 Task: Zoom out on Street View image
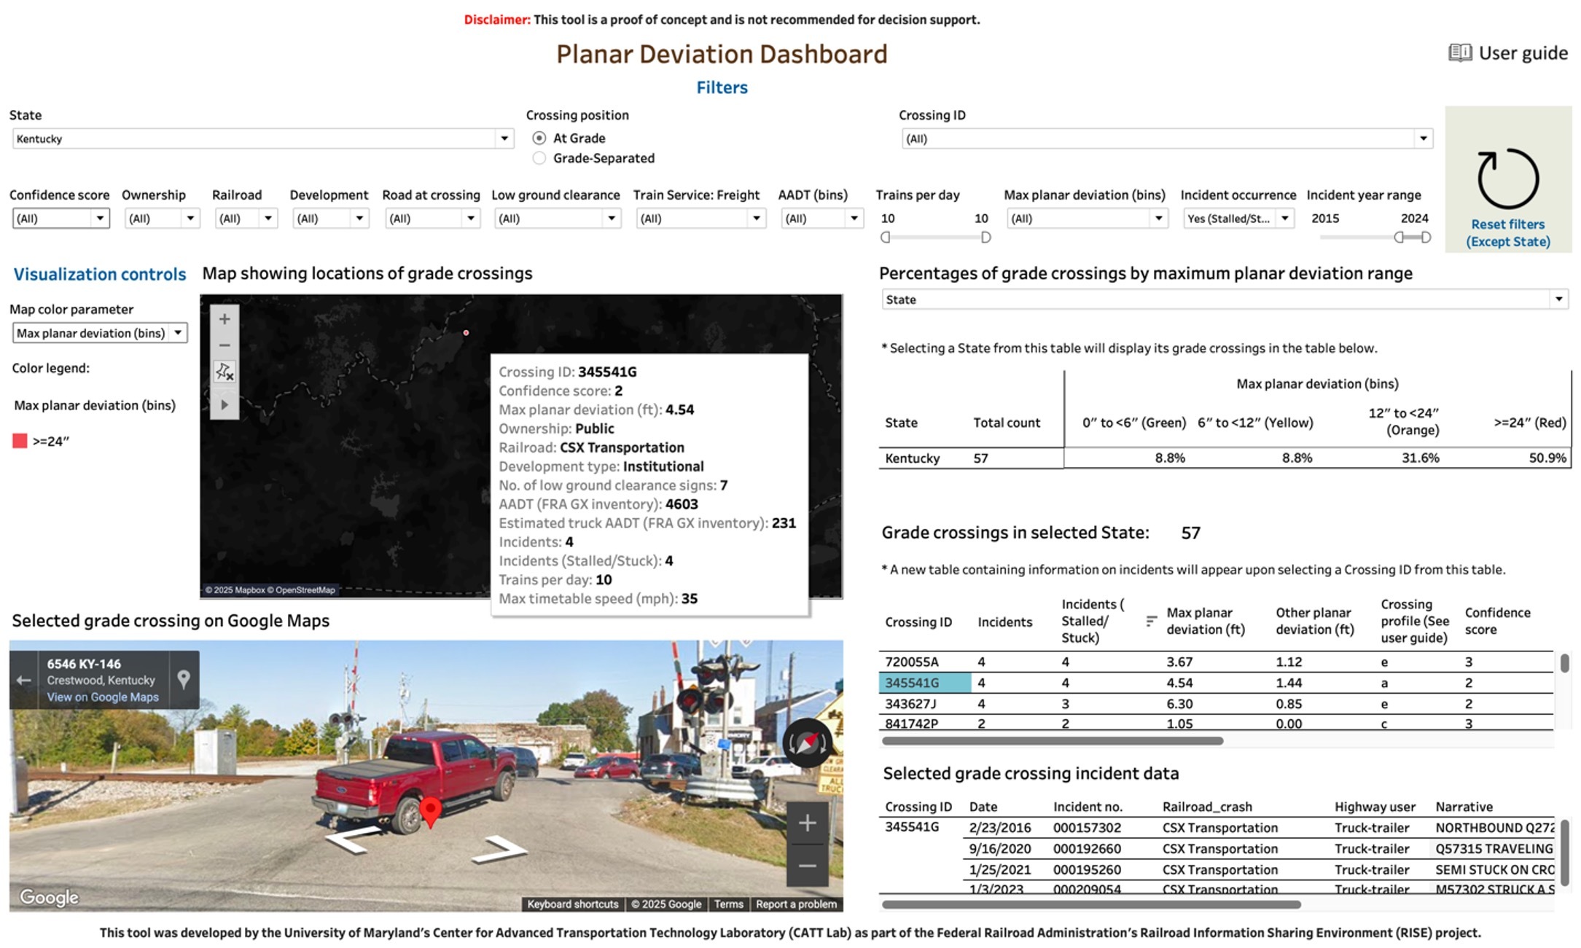pyautogui.click(x=807, y=866)
